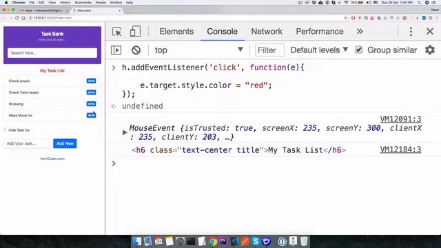
Task: Select the inspect element picker icon
Action: 116,32
